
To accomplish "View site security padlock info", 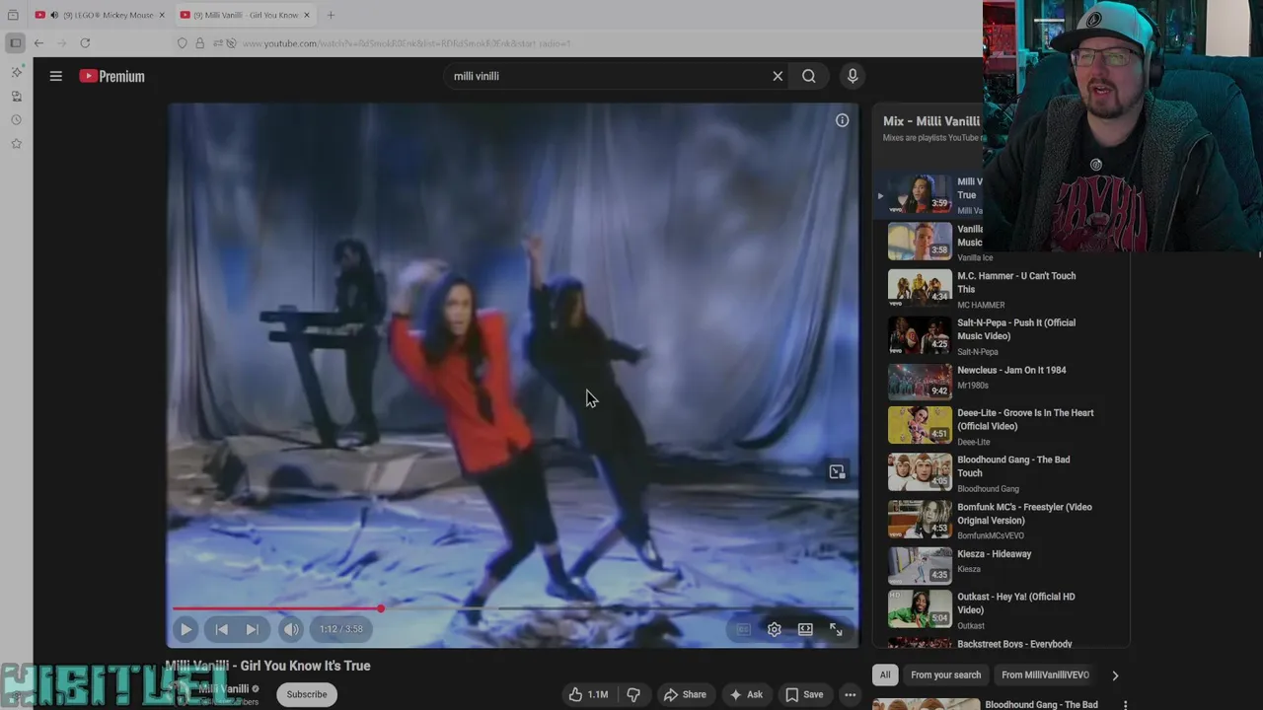I will [199, 43].
